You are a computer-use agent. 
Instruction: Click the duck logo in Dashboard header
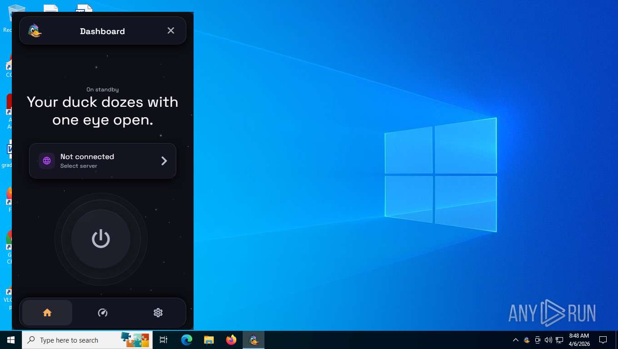[35, 31]
